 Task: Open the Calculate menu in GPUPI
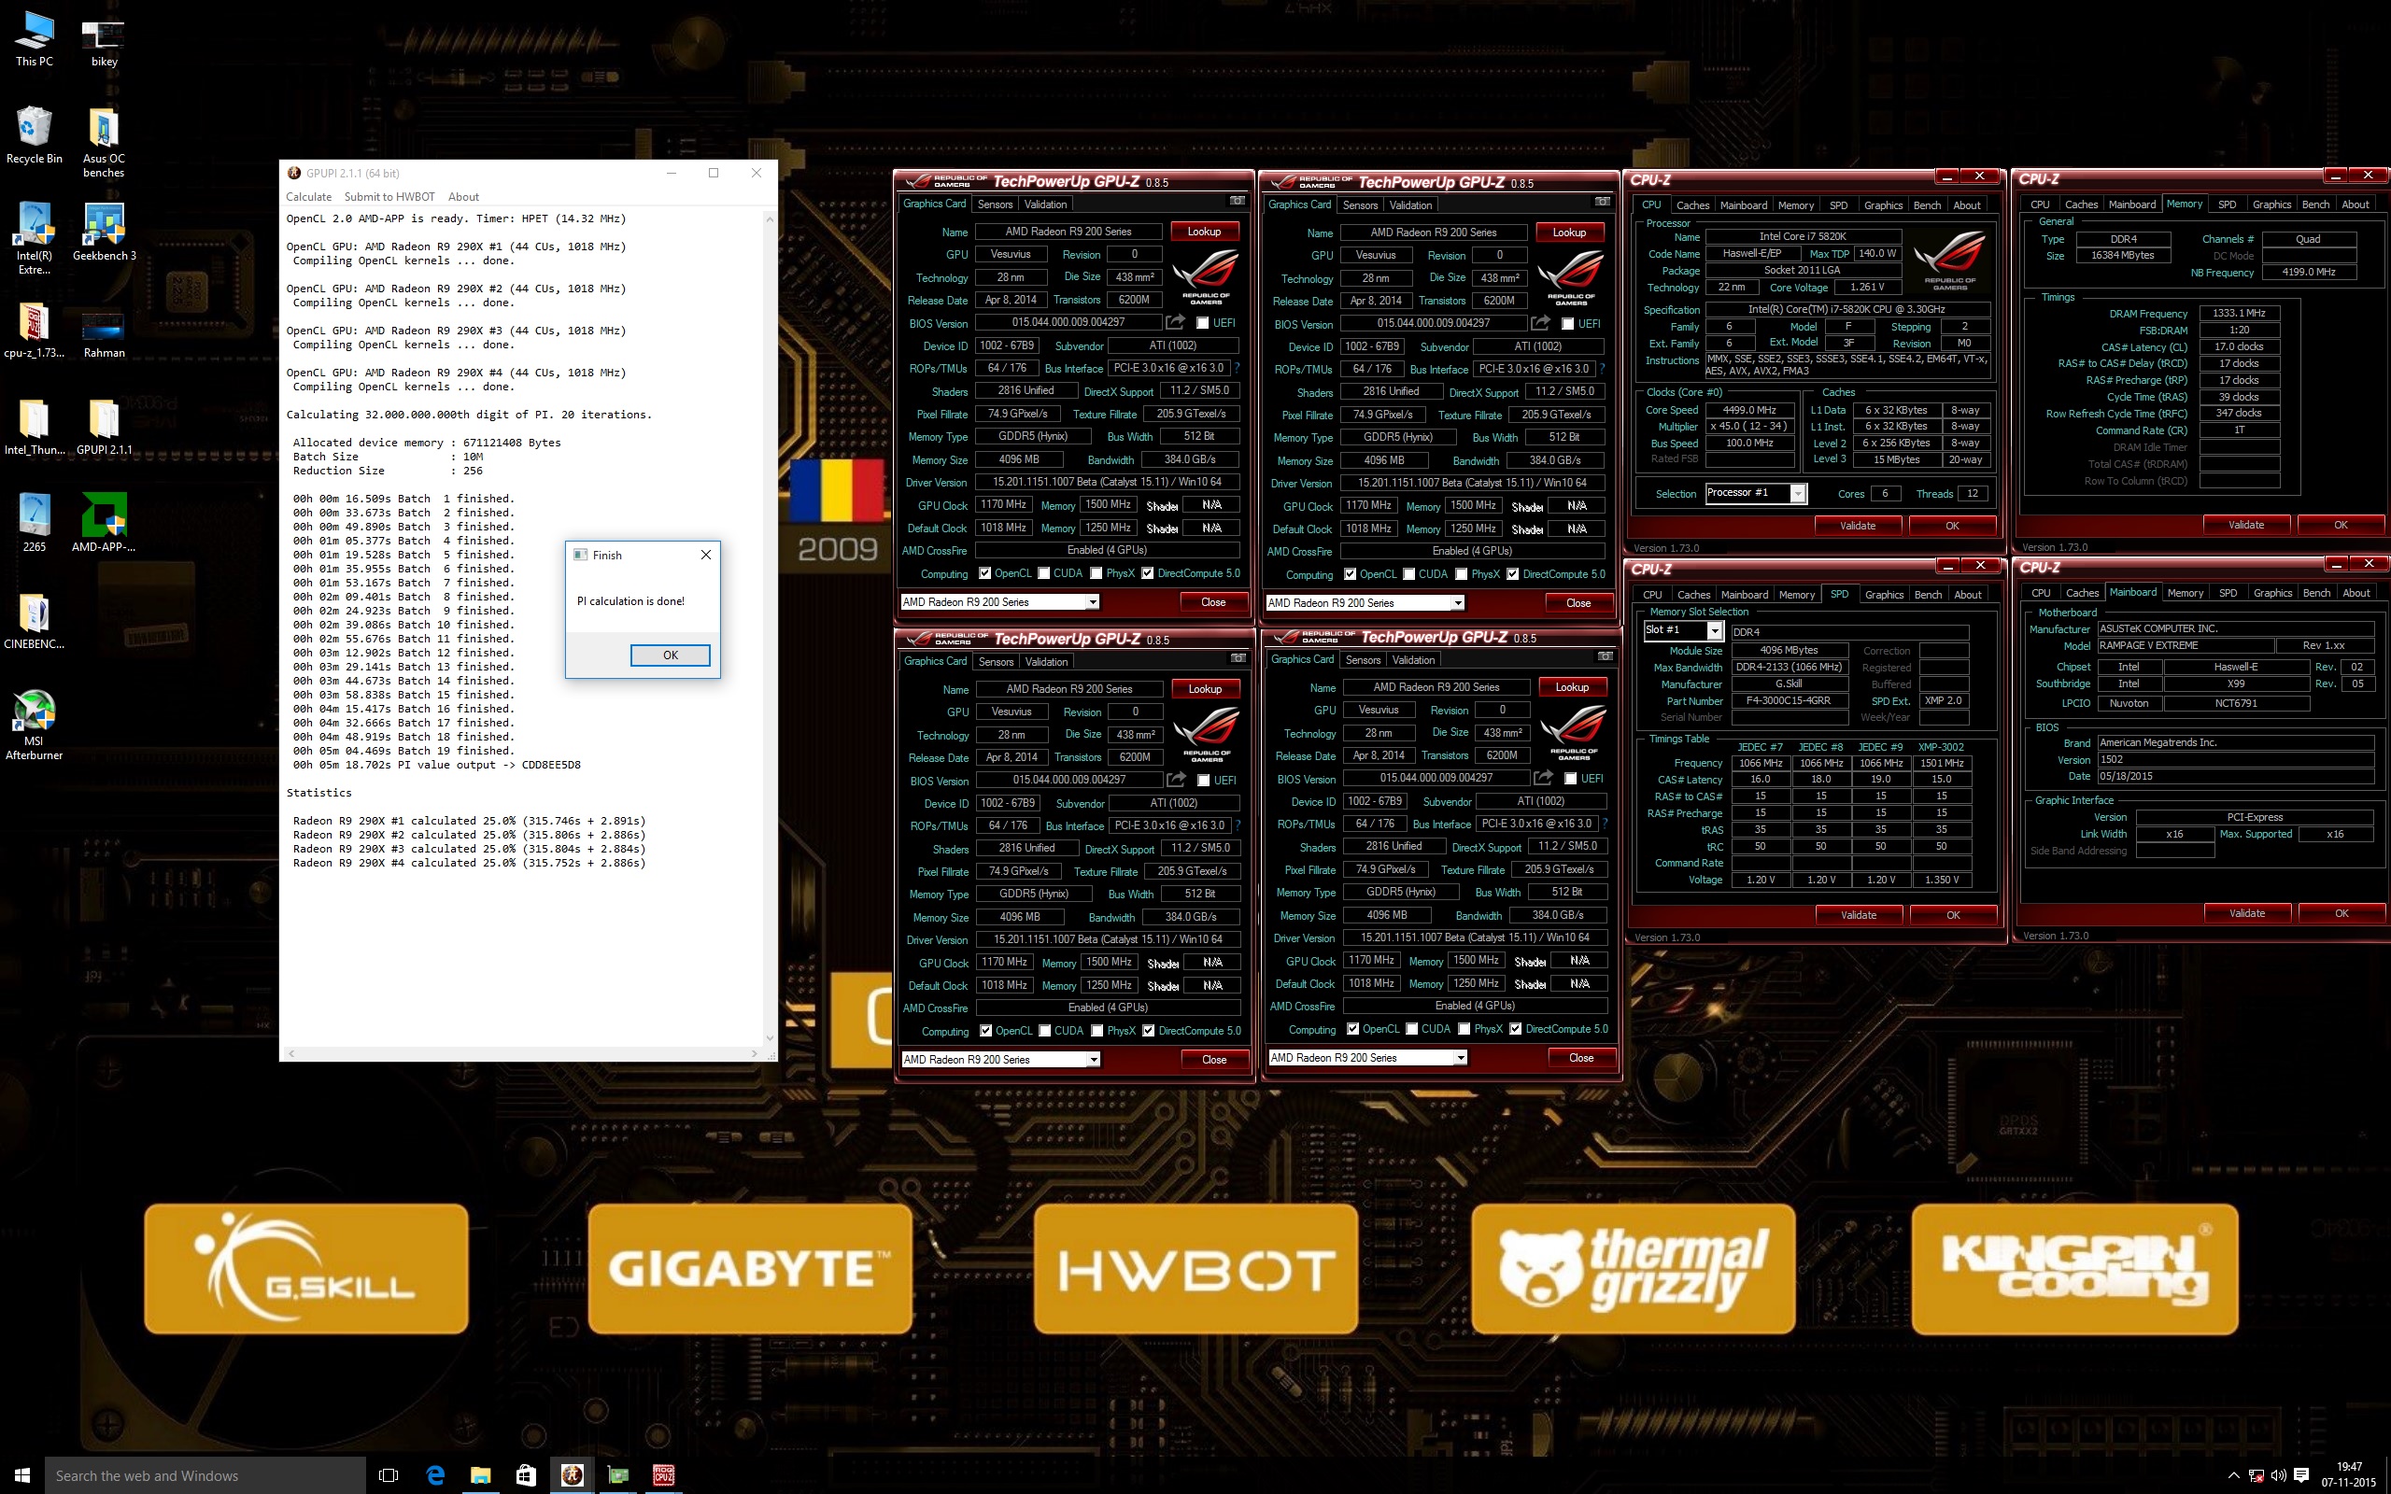pos(308,197)
